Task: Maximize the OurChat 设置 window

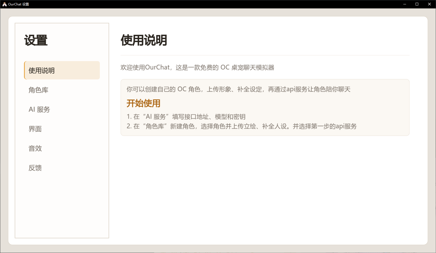Action: tap(417, 4)
